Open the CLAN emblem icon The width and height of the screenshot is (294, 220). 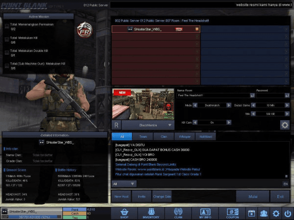178,213
